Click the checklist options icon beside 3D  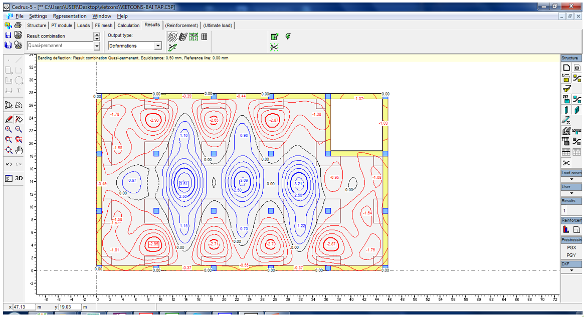point(9,178)
